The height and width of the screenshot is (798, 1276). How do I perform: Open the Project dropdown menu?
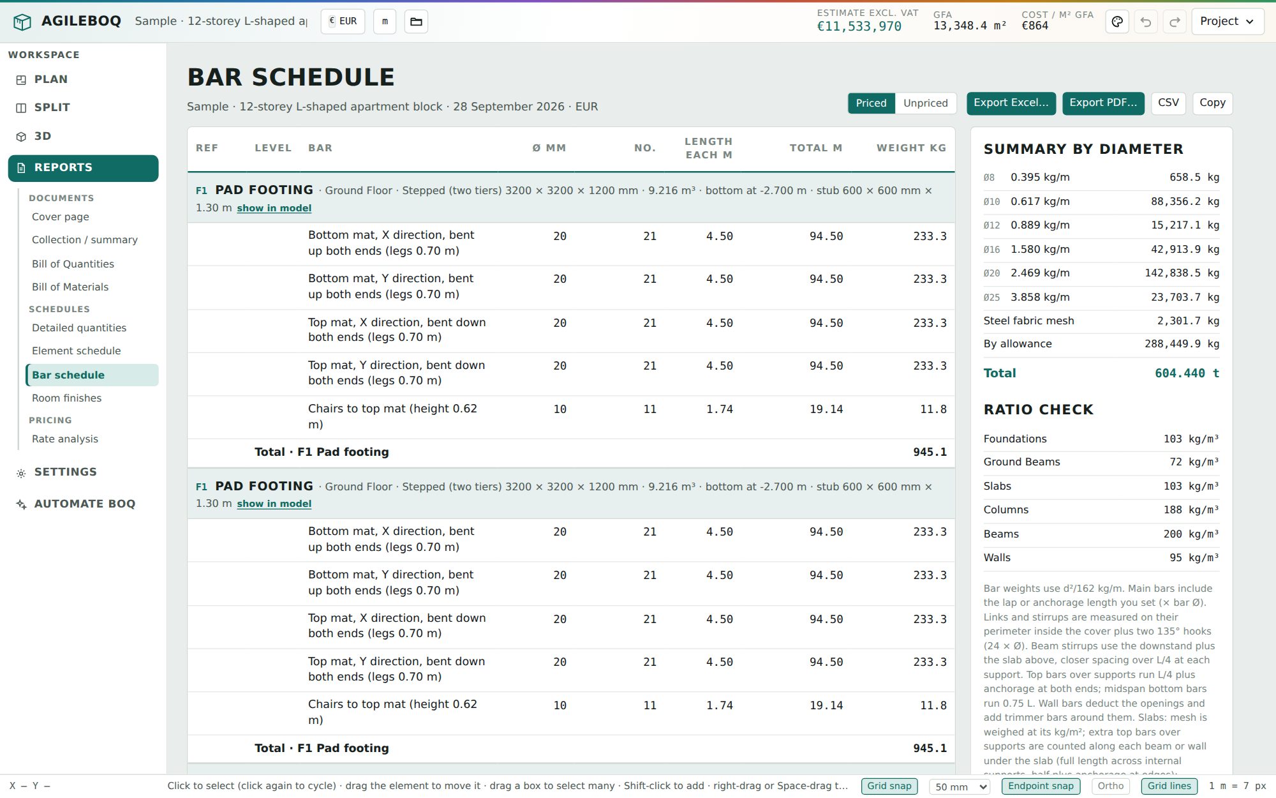coord(1227,22)
